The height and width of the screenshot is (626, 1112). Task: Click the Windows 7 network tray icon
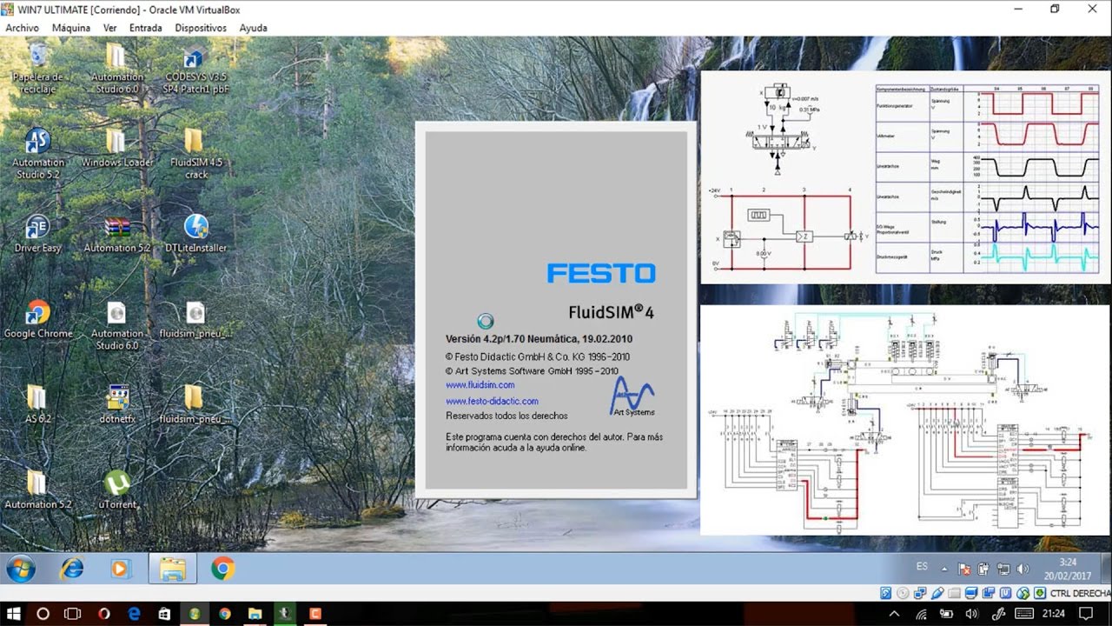pyautogui.click(x=1003, y=569)
